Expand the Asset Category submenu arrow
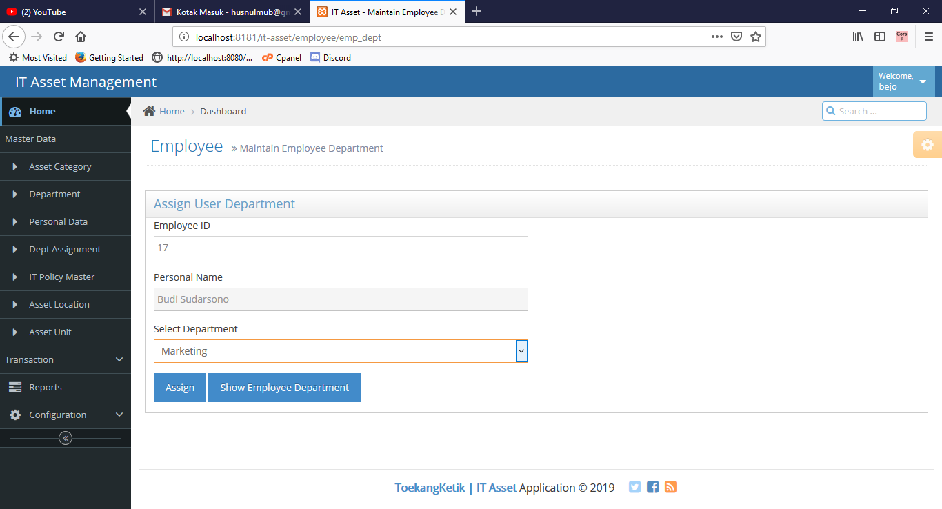The image size is (942, 509). (15, 166)
